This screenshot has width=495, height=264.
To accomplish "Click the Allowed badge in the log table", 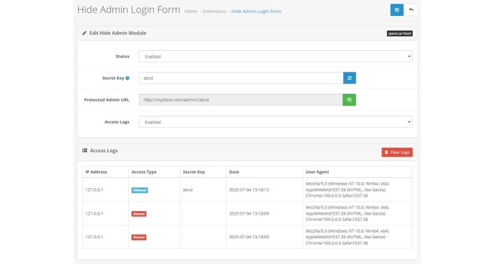I will (x=139, y=190).
